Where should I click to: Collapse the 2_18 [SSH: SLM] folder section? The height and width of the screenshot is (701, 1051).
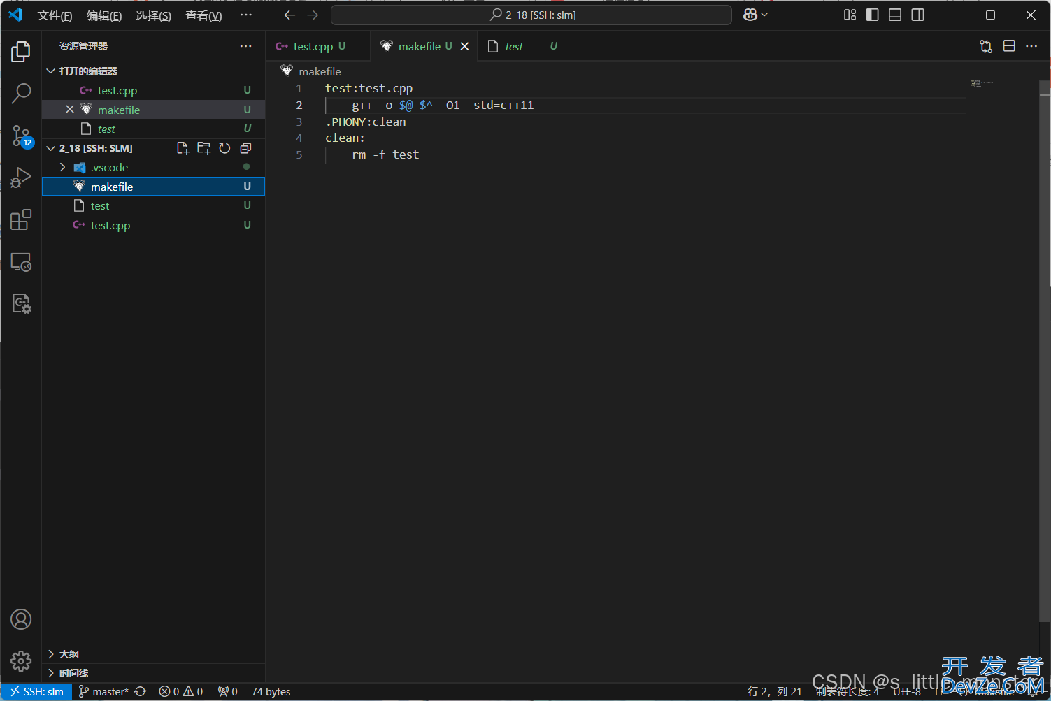[51, 148]
